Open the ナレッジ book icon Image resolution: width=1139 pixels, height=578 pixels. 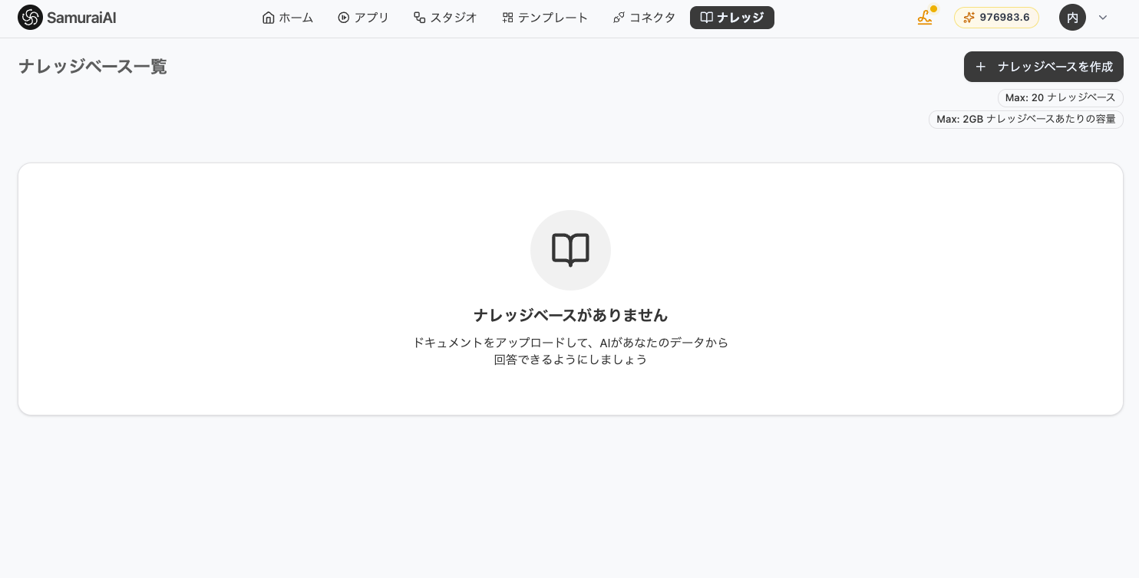[x=707, y=17]
